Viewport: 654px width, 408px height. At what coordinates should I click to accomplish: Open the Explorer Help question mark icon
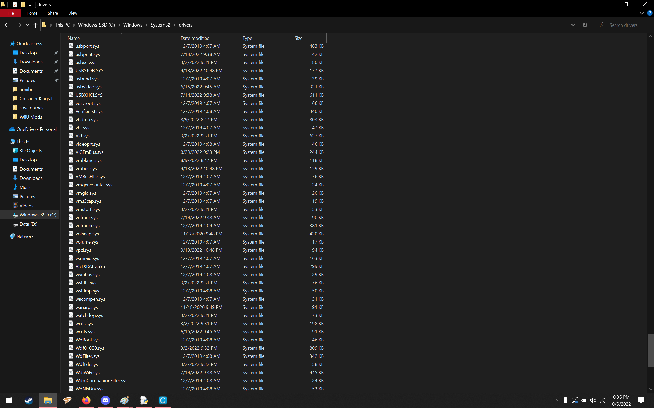tap(650, 13)
